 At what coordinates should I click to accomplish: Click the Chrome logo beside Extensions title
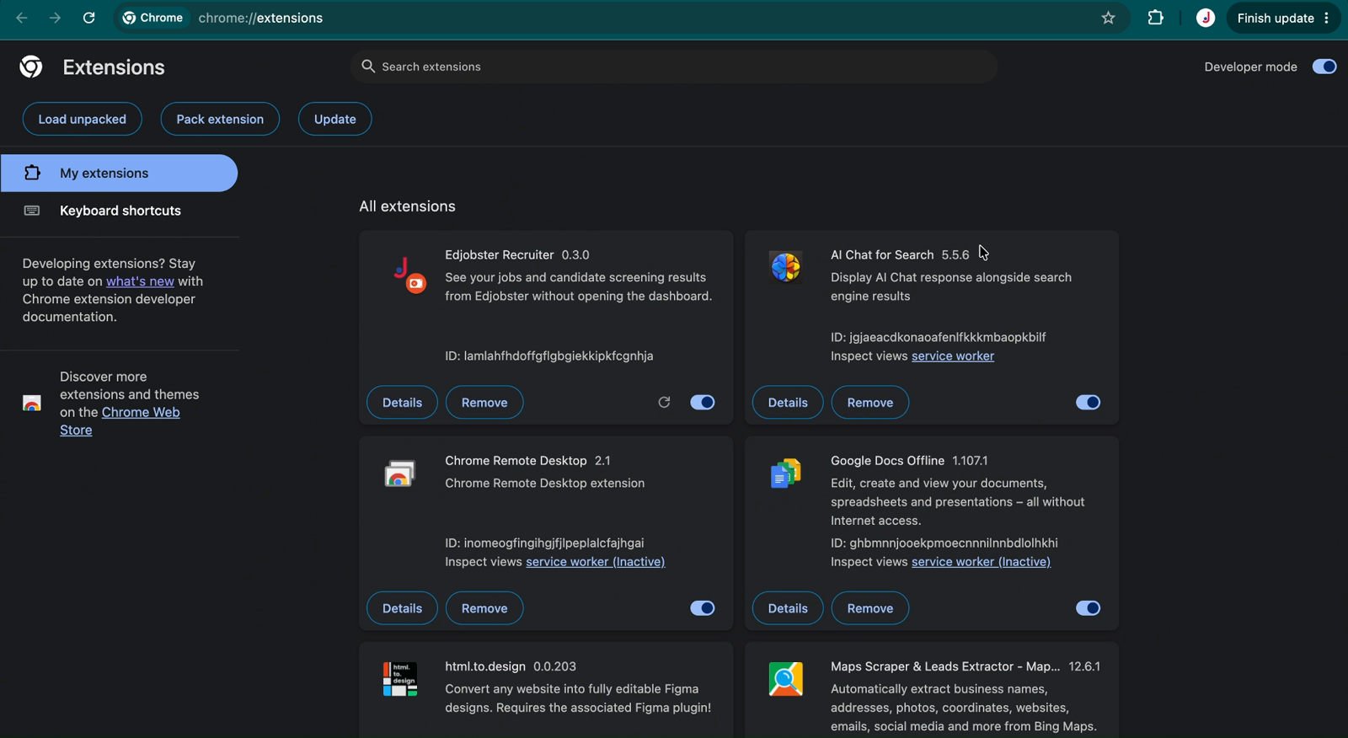point(31,67)
